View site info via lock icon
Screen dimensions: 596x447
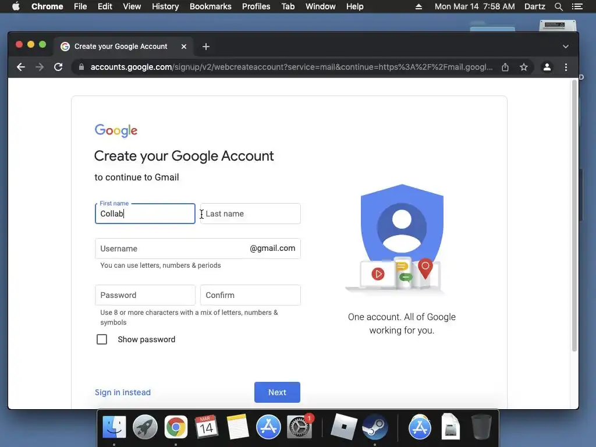(x=81, y=68)
